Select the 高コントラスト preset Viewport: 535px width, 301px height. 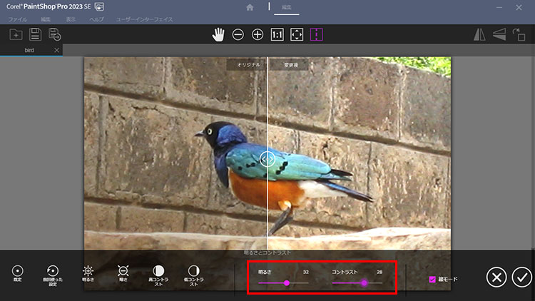click(x=158, y=272)
